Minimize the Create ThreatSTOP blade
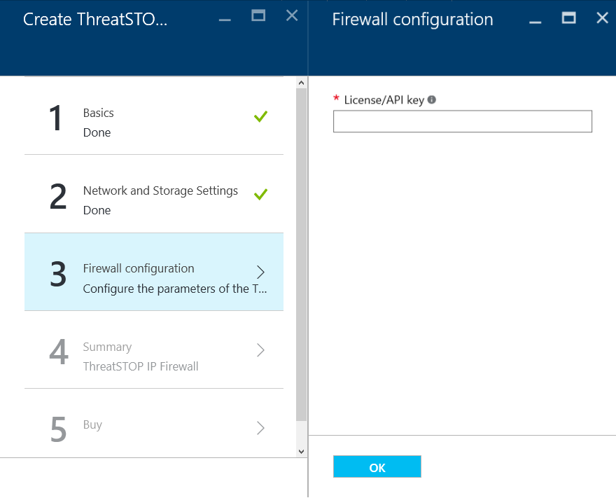 [x=225, y=19]
